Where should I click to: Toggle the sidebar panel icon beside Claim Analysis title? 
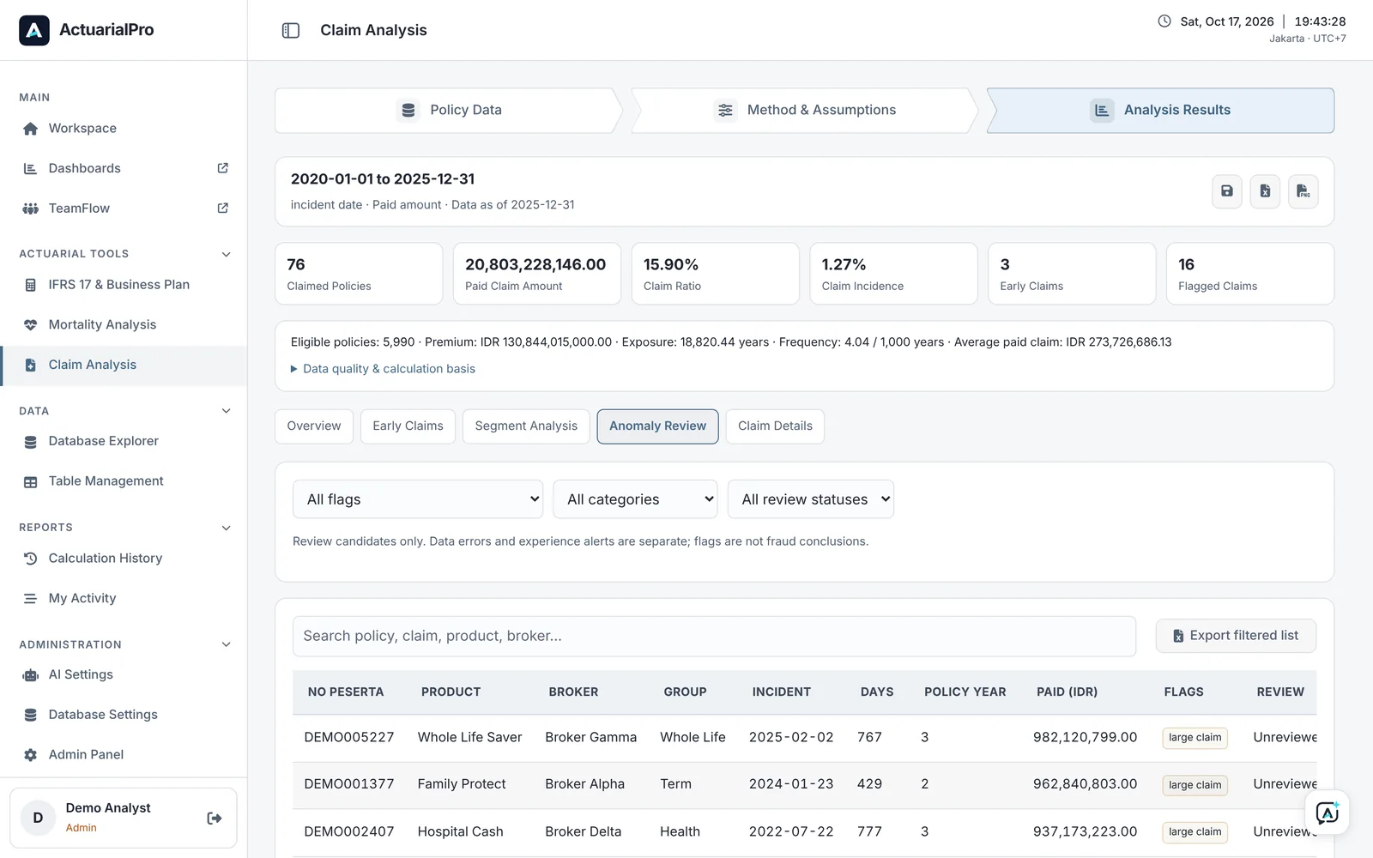point(291,30)
